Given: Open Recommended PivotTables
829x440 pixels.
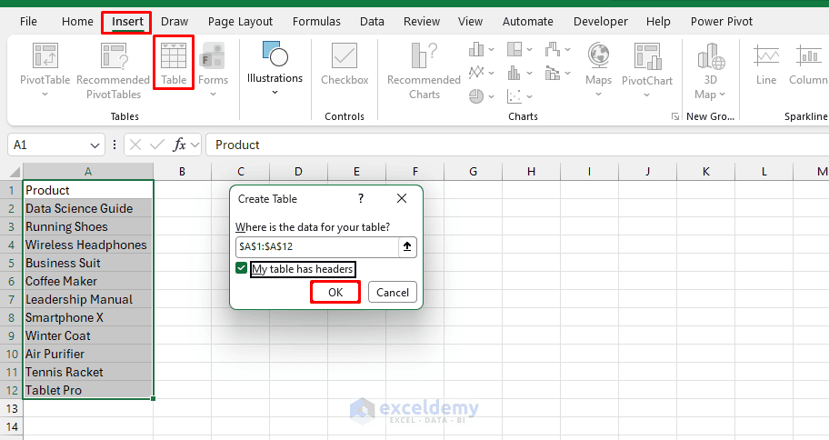Looking at the screenshot, I should pos(113,70).
